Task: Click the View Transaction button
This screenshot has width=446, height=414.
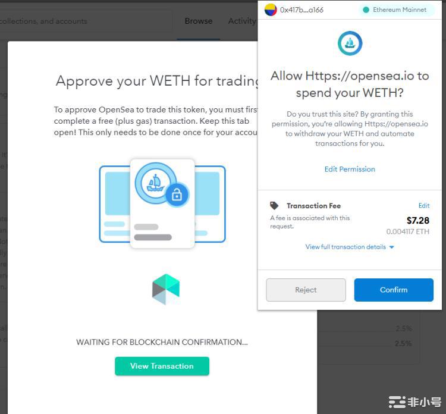Action: [162, 366]
